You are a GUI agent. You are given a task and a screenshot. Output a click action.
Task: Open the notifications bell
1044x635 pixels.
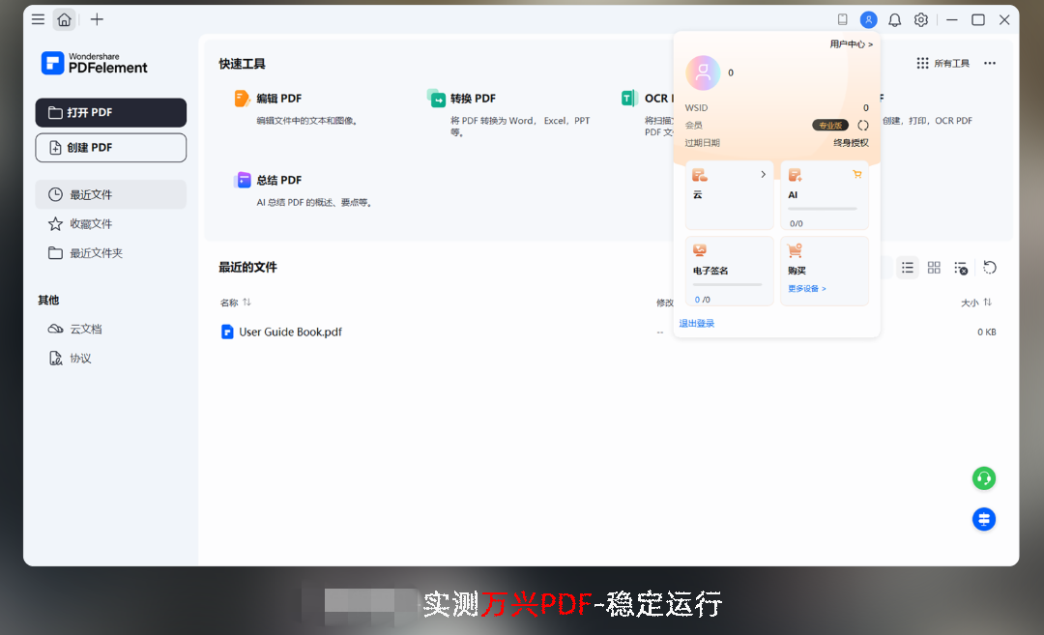click(x=895, y=20)
